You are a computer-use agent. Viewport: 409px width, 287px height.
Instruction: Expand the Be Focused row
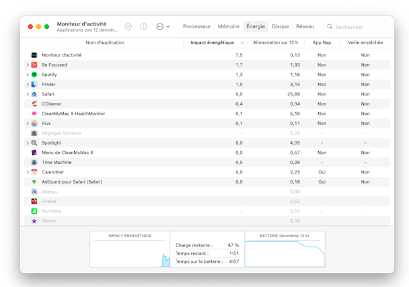[28, 65]
